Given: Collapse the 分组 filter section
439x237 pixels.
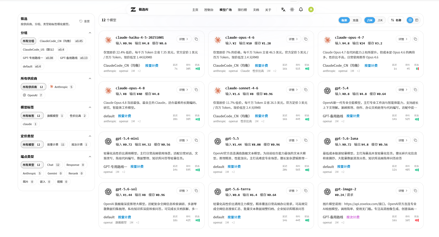Looking at the screenshot, I should 90,33.
